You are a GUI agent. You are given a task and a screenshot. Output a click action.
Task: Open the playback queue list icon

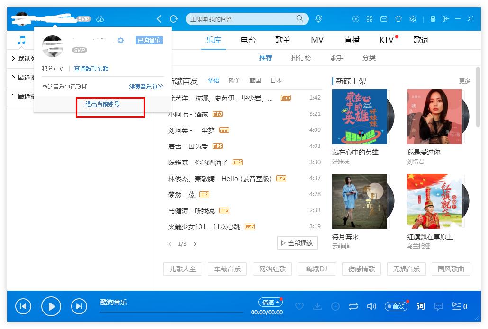click(458, 306)
